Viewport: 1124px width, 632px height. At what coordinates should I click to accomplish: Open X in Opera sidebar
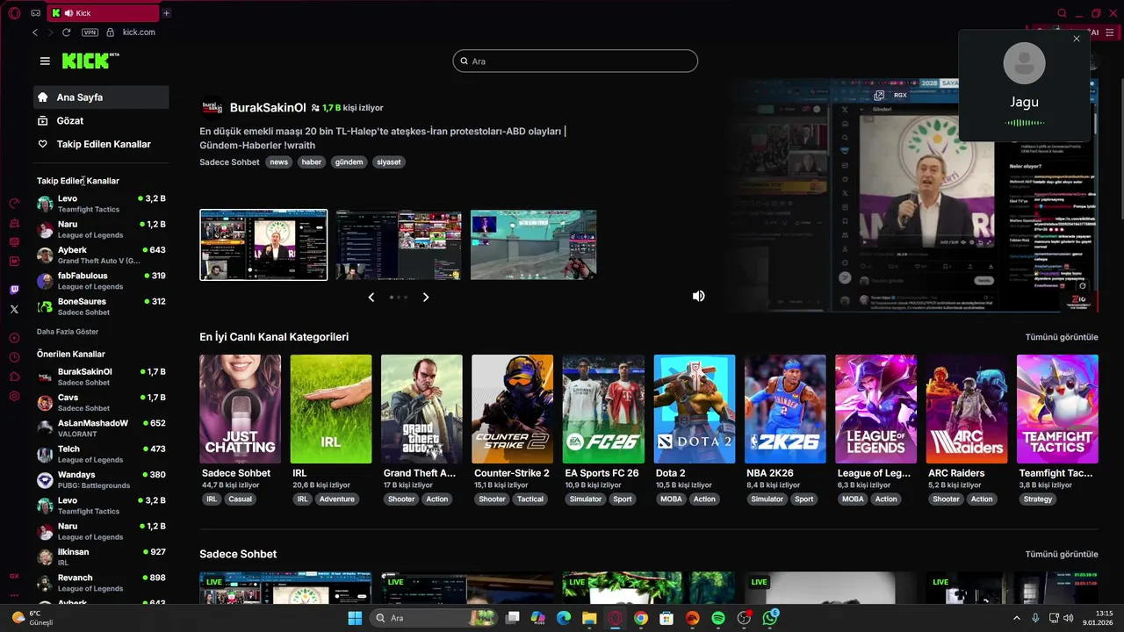[x=14, y=309]
